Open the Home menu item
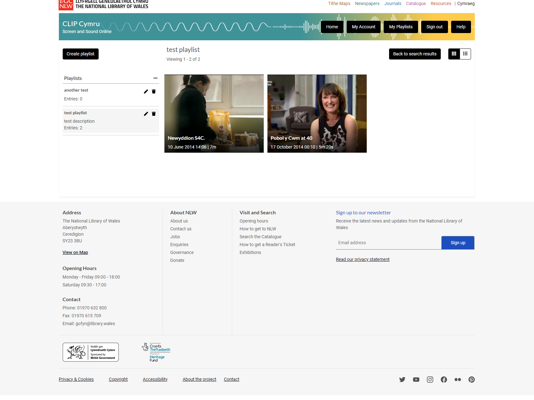 point(332,27)
